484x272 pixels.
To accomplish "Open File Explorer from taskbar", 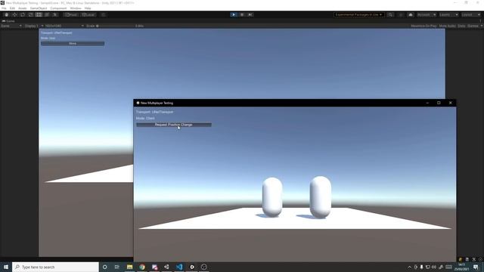I will 129,267.
